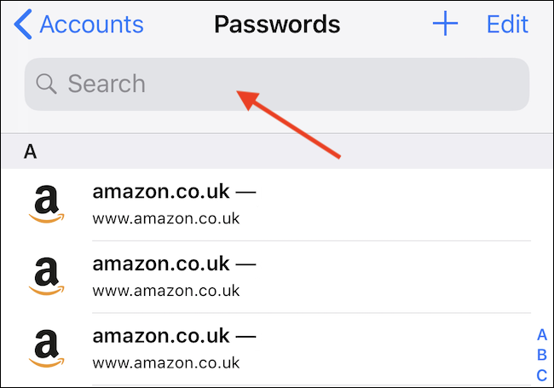Tap the third Amazon logo icon
Viewport: 554px width, 388px height.
point(46,349)
